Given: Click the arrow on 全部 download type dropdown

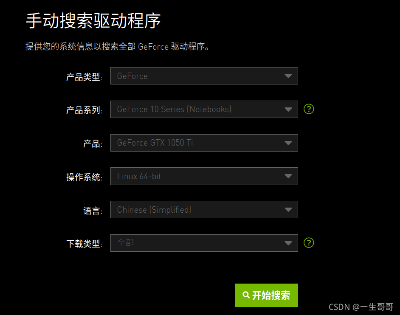Looking at the screenshot, I should [288, 243].
